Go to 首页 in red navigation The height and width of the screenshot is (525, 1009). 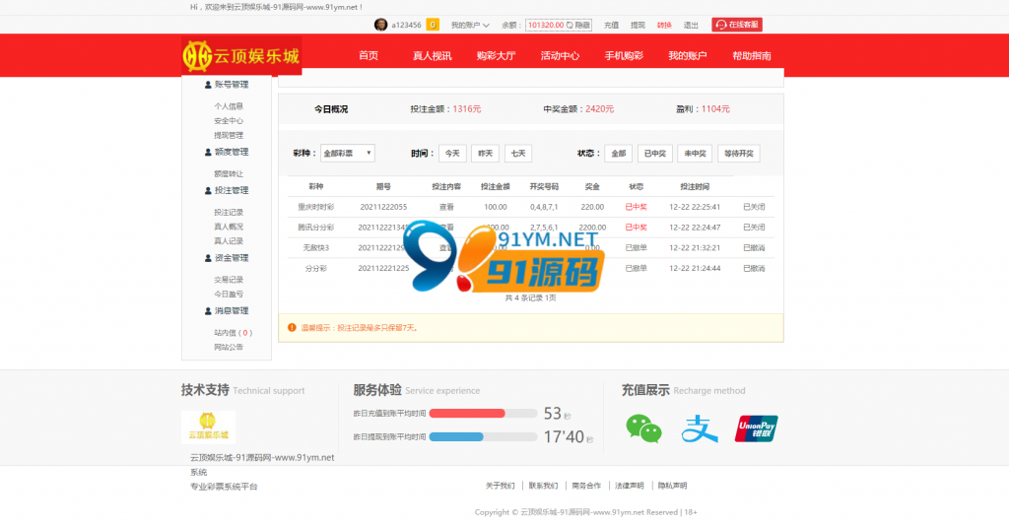point(369,56)
